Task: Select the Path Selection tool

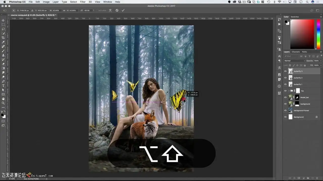Action: 3,90
